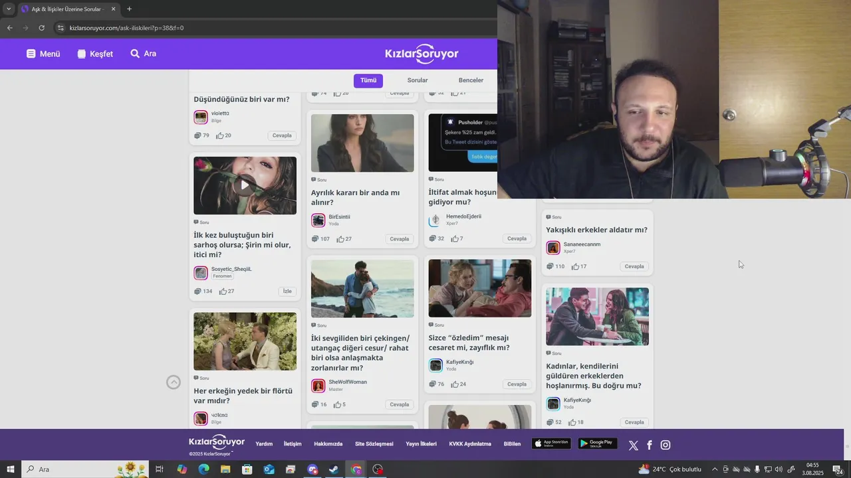
Task: Open Facebook link in footer
Action: pyautogui.click(x=650, y=445)
